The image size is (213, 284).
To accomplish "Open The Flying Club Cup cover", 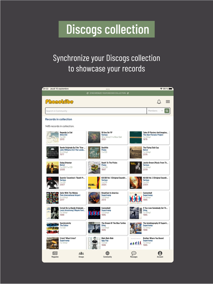I will click(136, 152).
